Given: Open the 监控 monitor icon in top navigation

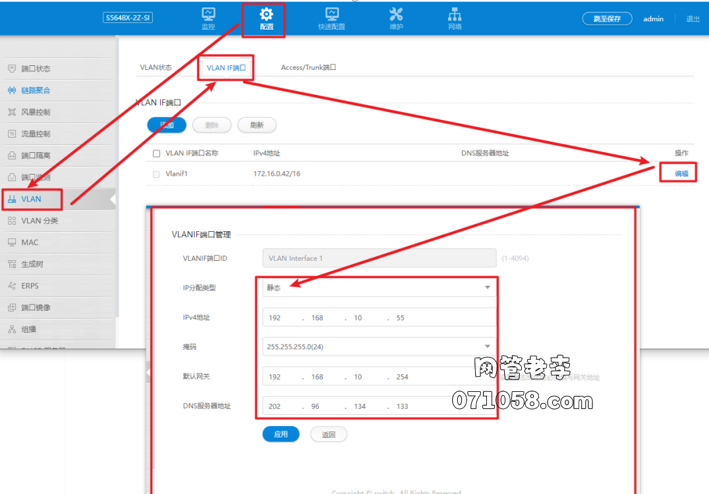Looking at the screenshot, I should click(x=208, y=15).
